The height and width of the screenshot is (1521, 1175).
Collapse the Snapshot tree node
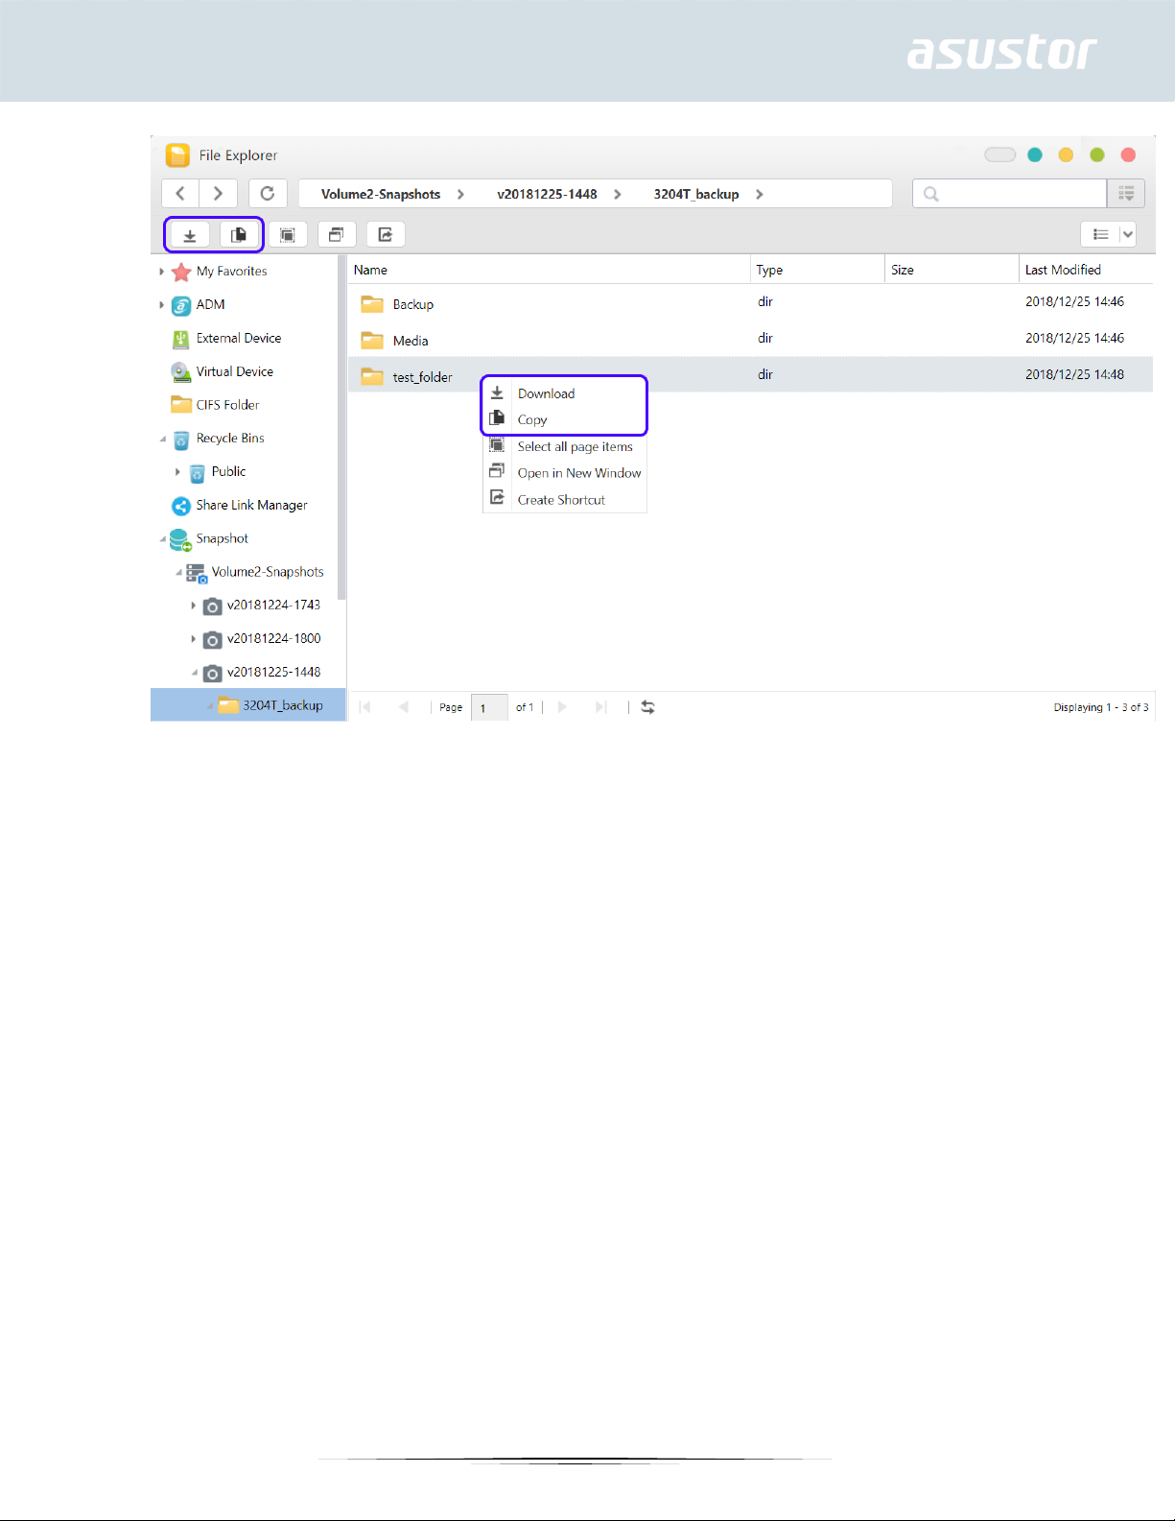click(x=162, y=539)
